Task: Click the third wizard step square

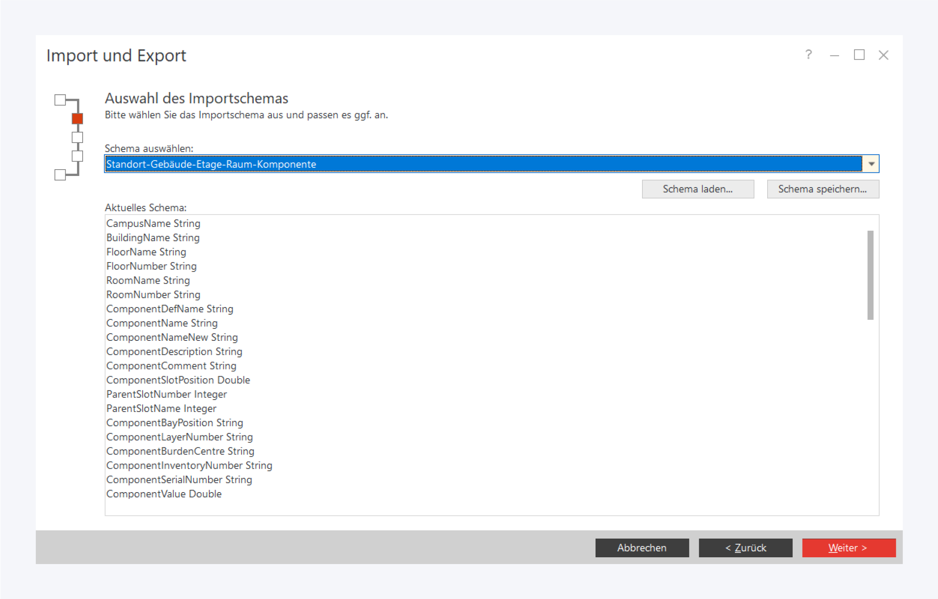Action: (x=77, y=137)
